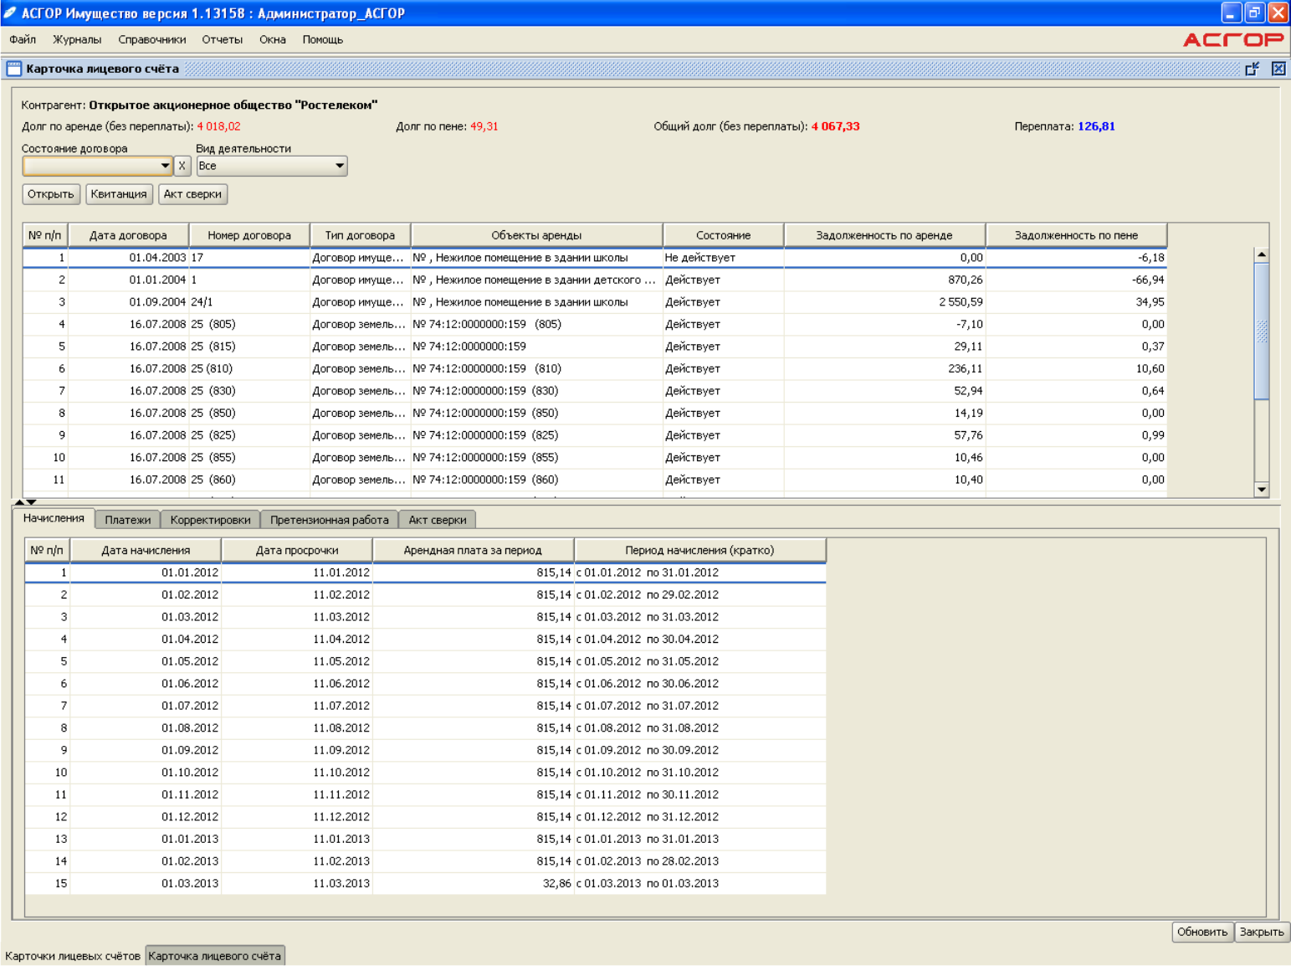Select contract '25 (805)' row
The height and width of the screenshot is (966, 1291).
(595, 324)
